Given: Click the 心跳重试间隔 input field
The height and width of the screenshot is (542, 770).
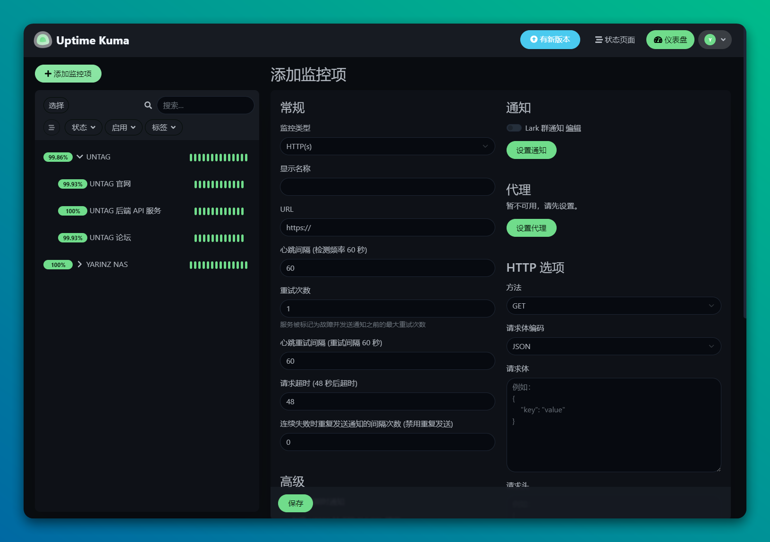Looking at the screenshot, I should coord(387,361).
